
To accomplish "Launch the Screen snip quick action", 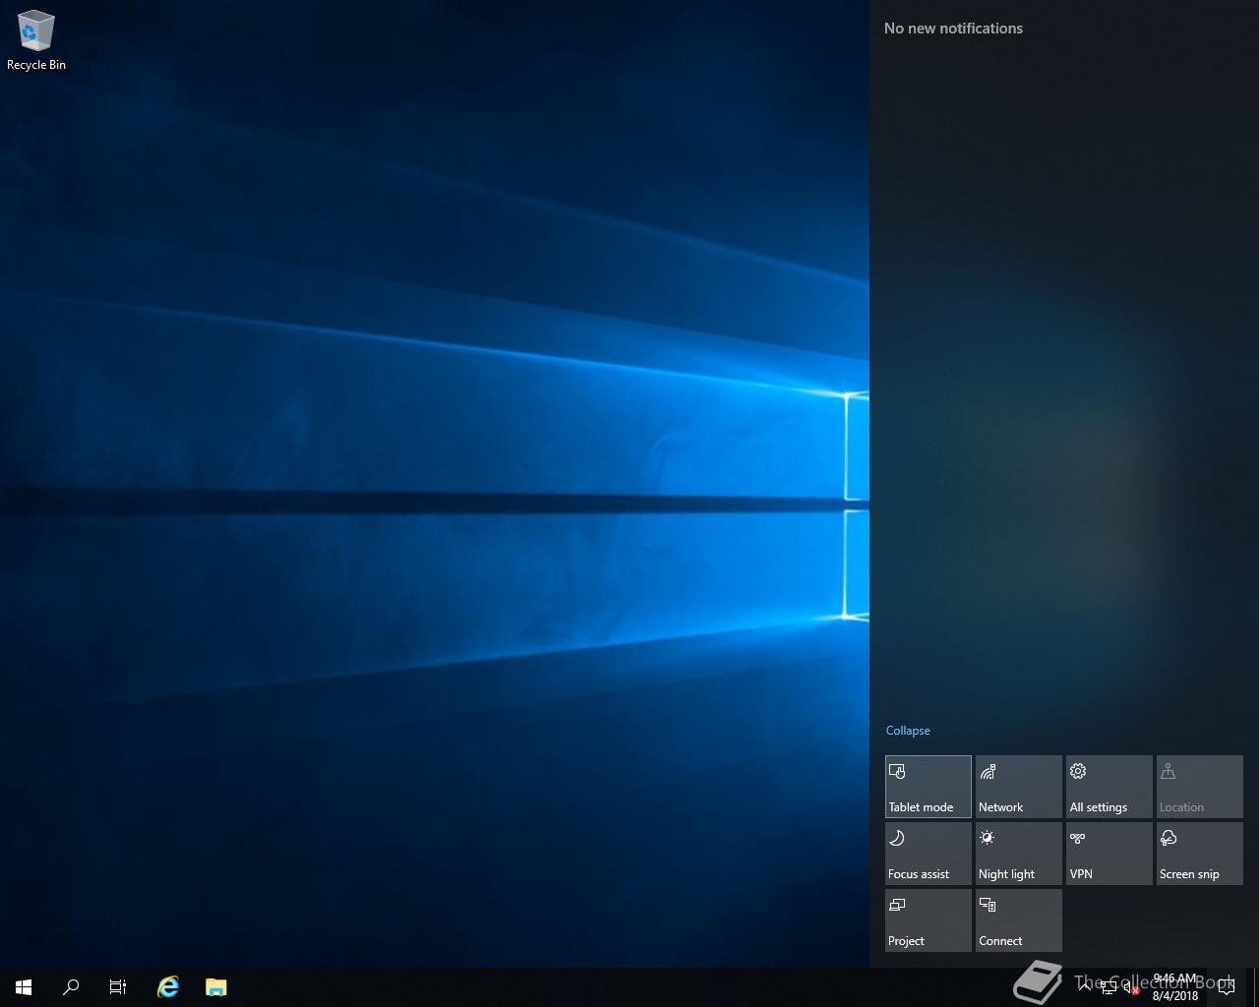I will pyautogui.click(x=1199, y=853).
